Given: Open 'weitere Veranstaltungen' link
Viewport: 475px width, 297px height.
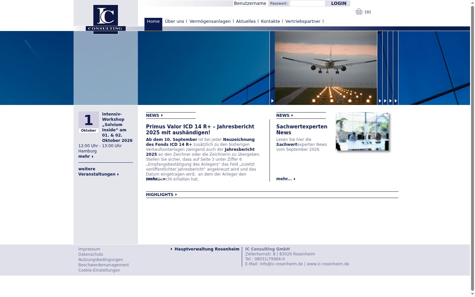Looking at the screenshot, I should pos(98,172).
